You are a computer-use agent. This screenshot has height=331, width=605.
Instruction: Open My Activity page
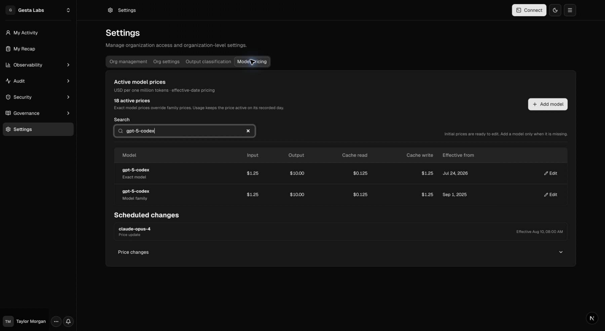pos(38,33)
